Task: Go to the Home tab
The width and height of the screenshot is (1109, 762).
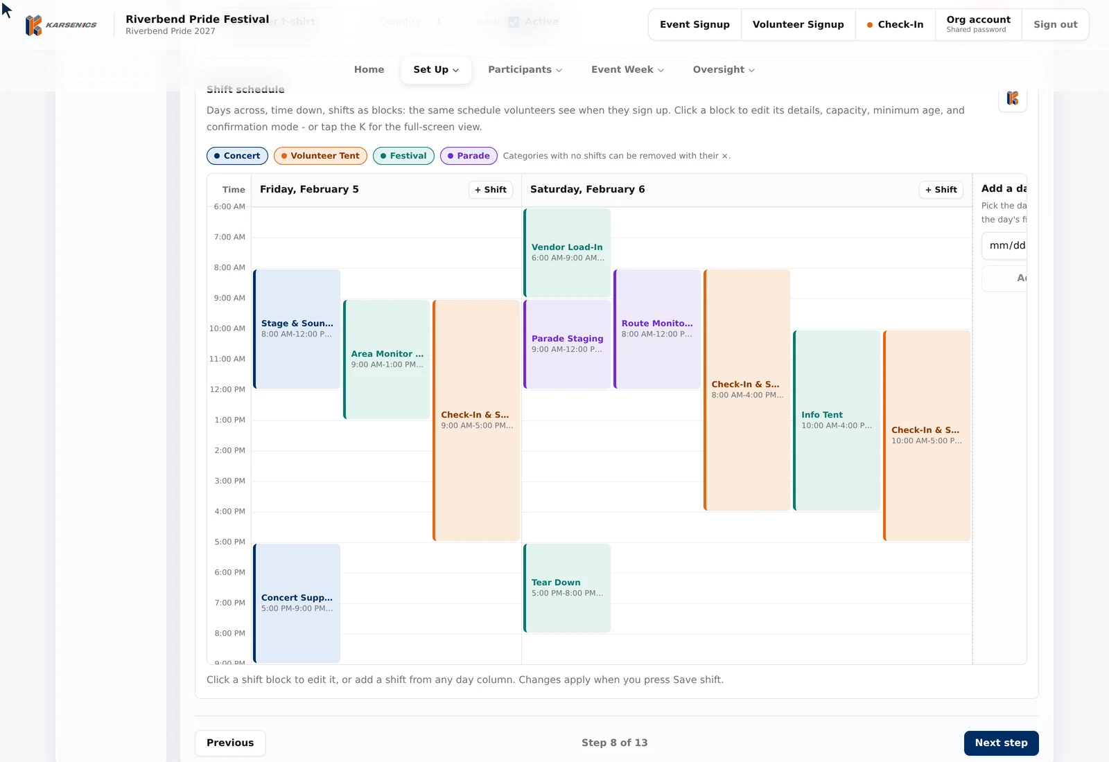Action: [x=369, y=70]
